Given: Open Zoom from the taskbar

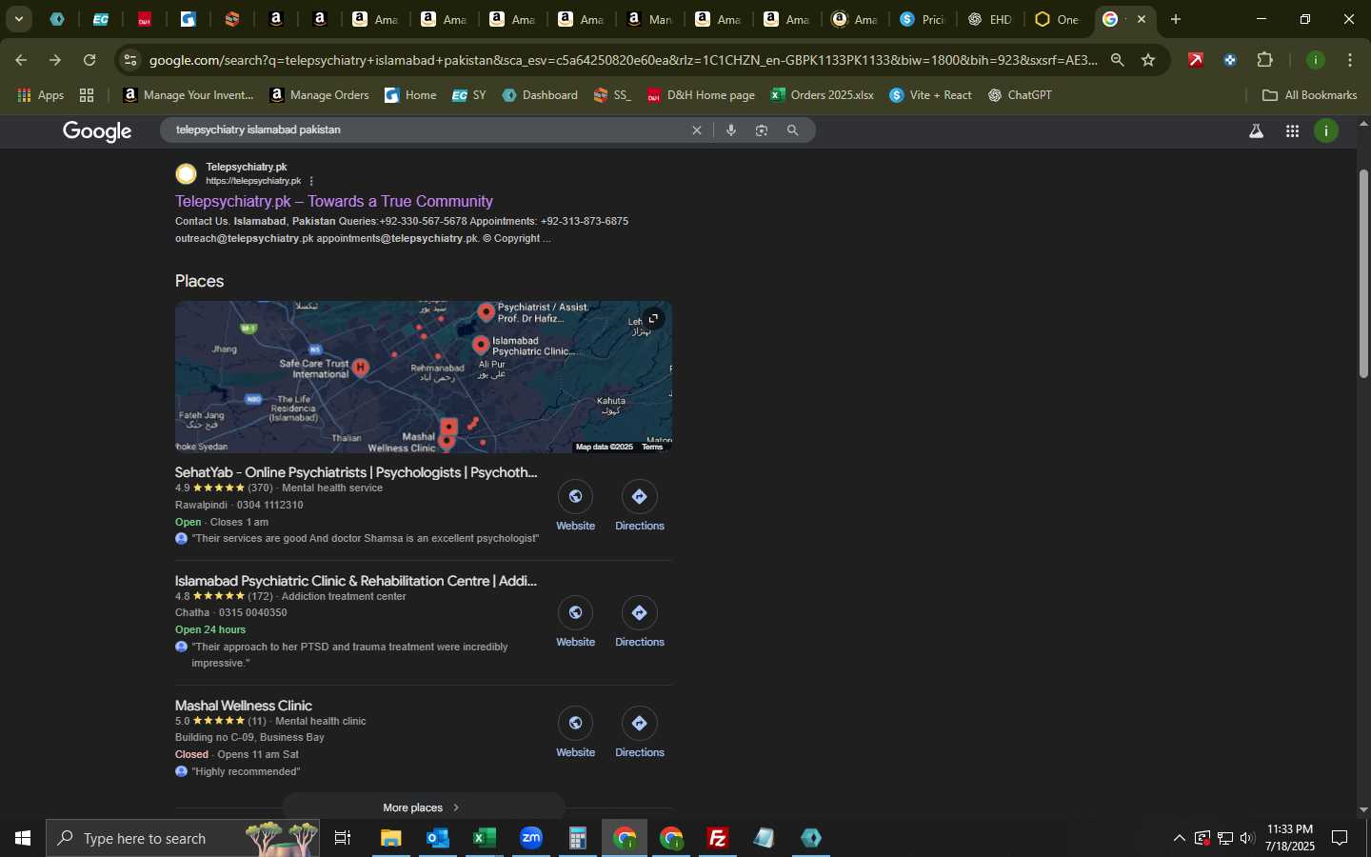Looking at the screenshot, I should pos(531,838).
